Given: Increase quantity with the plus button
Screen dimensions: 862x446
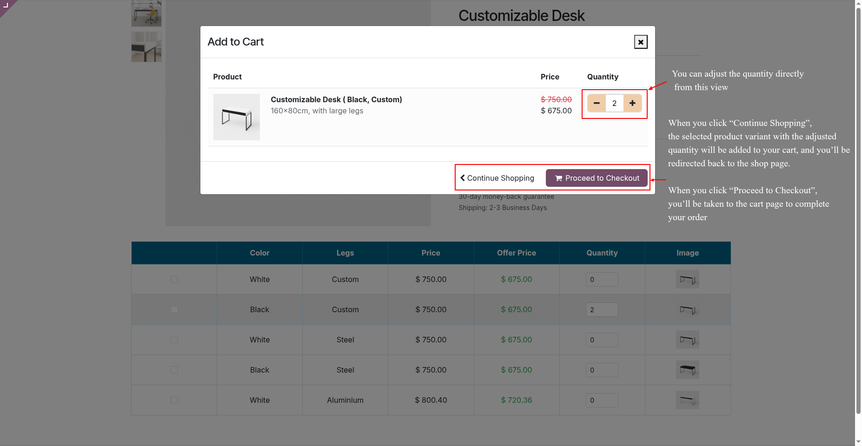Looking at the screenshot, I should [x=632, y=103].
